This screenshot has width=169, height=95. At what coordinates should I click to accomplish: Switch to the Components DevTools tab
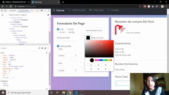tap(24, 11)
